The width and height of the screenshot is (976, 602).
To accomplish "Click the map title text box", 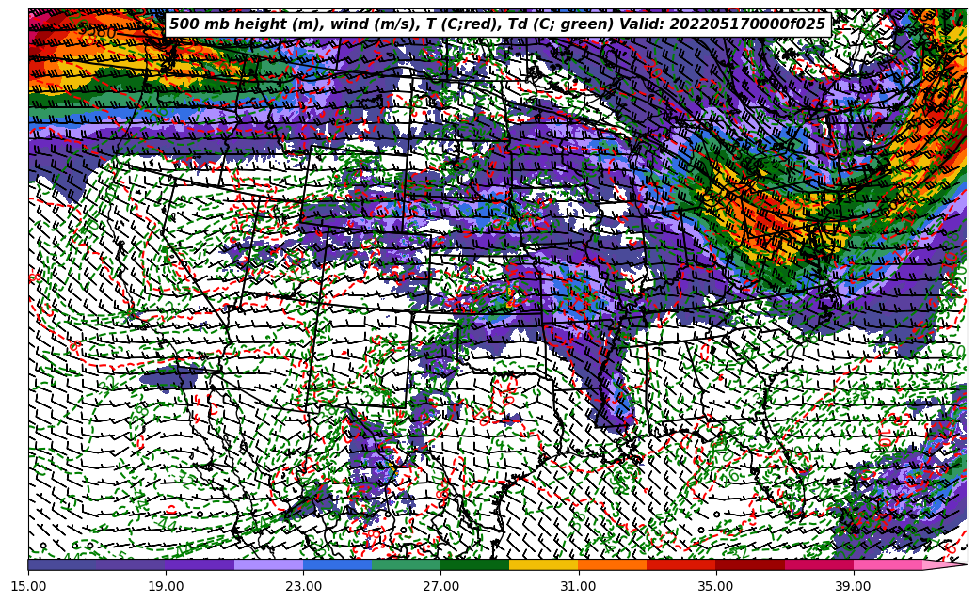I will tap(497, 24).
